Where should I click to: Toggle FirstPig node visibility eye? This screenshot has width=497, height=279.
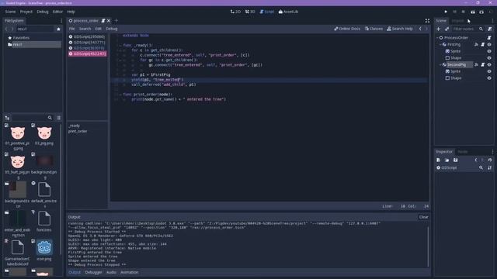(489, 45)
